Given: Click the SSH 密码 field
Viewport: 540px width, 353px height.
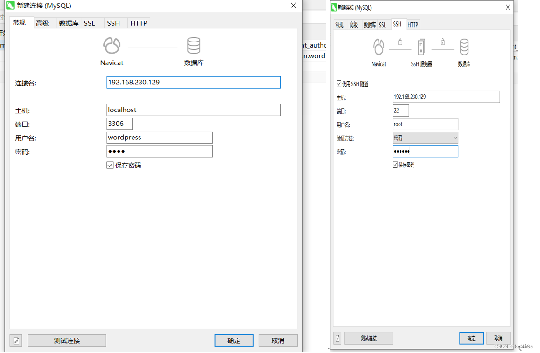Looking at the screenshot, I should pos(425,152).
